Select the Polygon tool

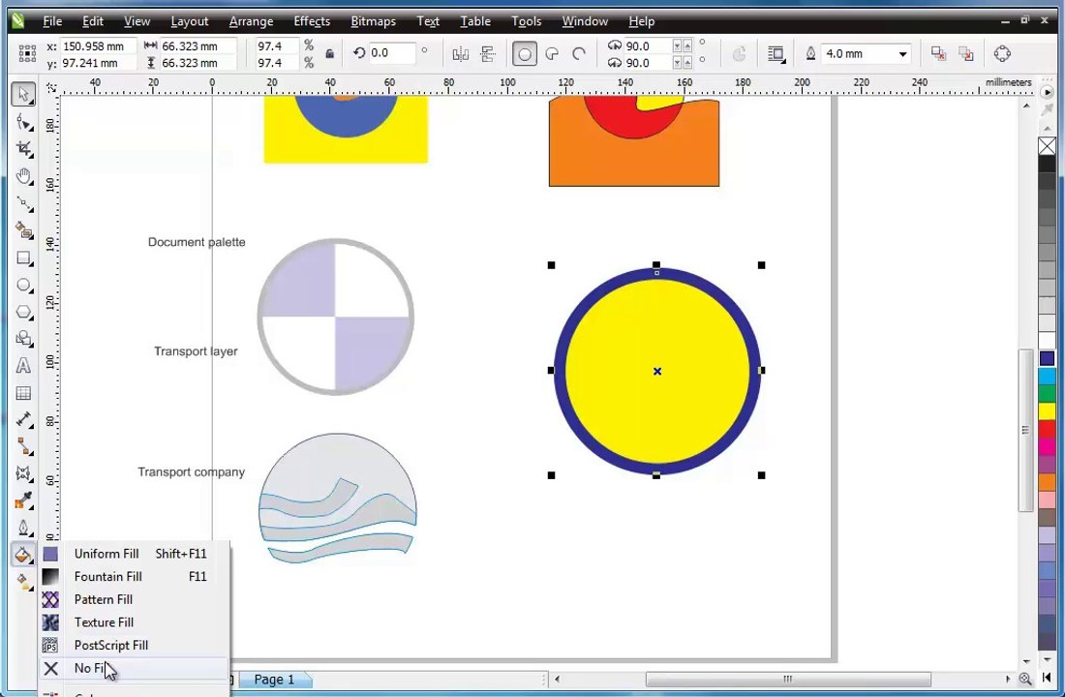click(24, 312)
